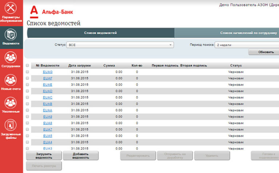
Task: Tick the checkbox next to EUAA
Action: (x=27, y=110)
